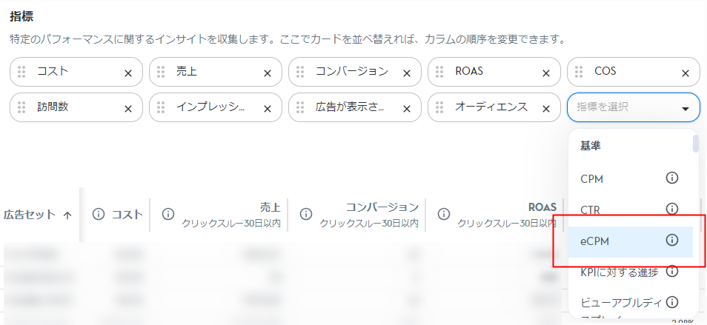Viewport: 707px width, 325px height.
Task: Click info icon next to CPM option
Action: coord(672,178)
